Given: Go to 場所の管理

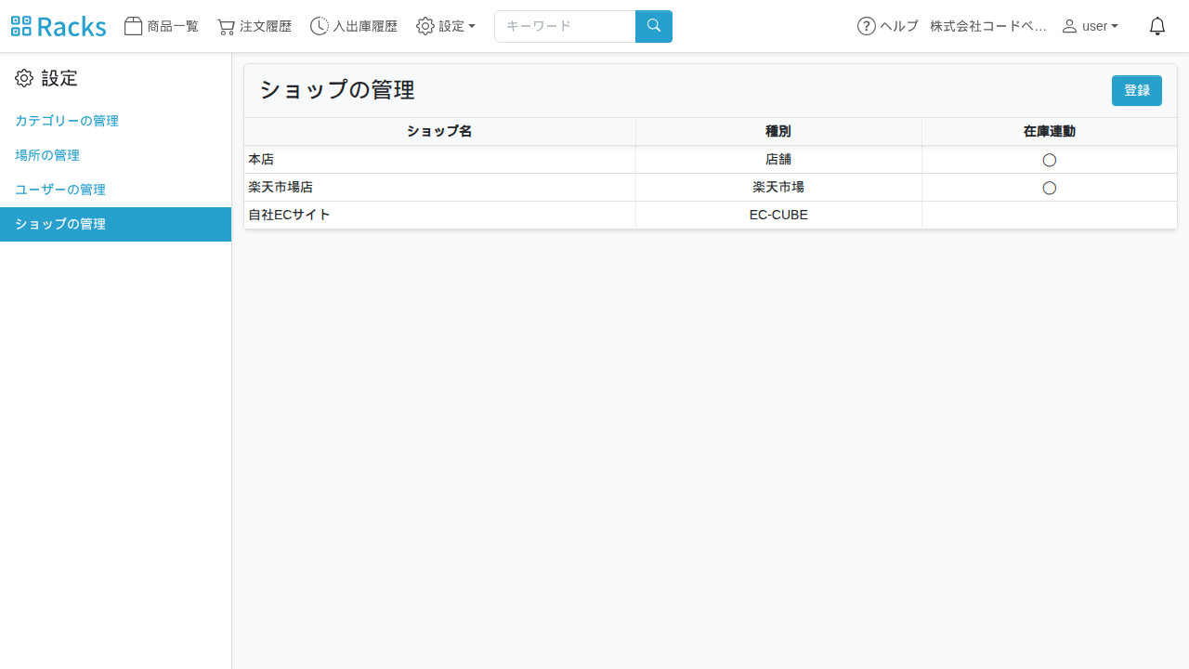Looking at the screenshot, I should click(x=47, y=155).
